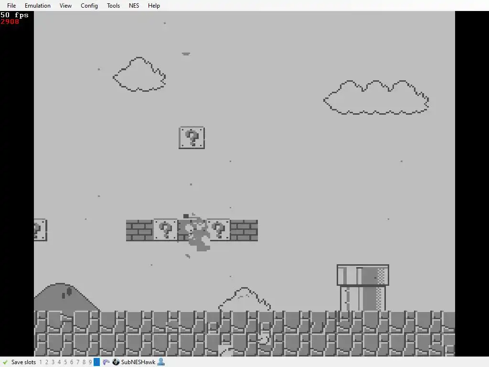Select save slot 5

coord(65,362)
